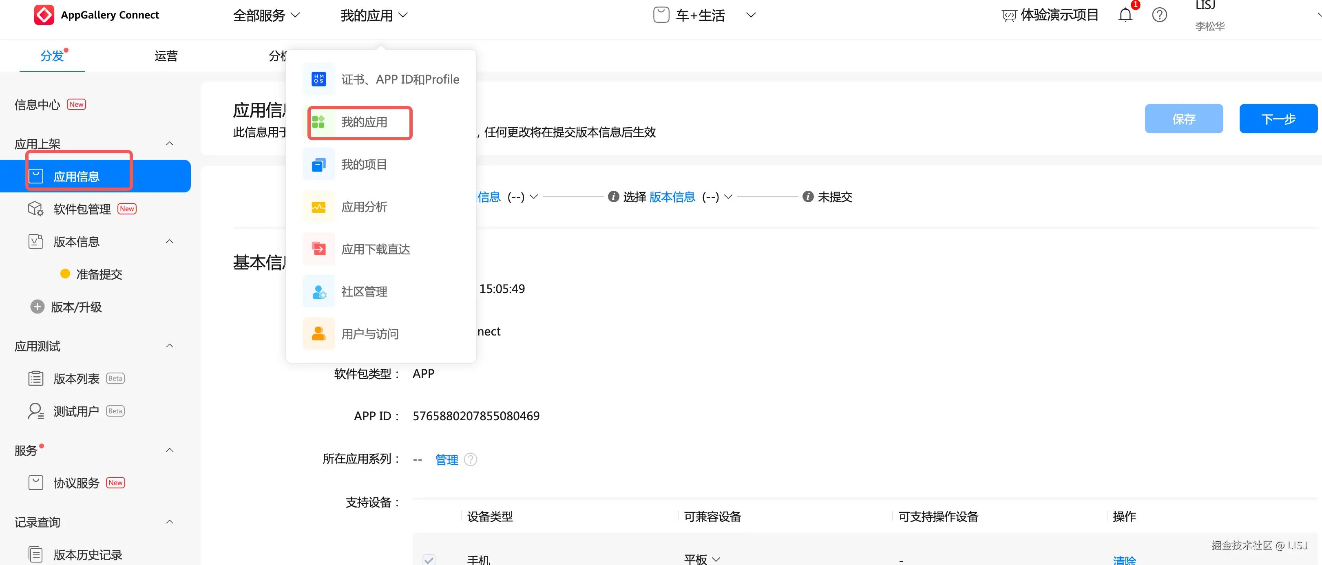Open the help question mark icon
Viewport: 1322px width, 565px height.
(x=1159, y=15)
